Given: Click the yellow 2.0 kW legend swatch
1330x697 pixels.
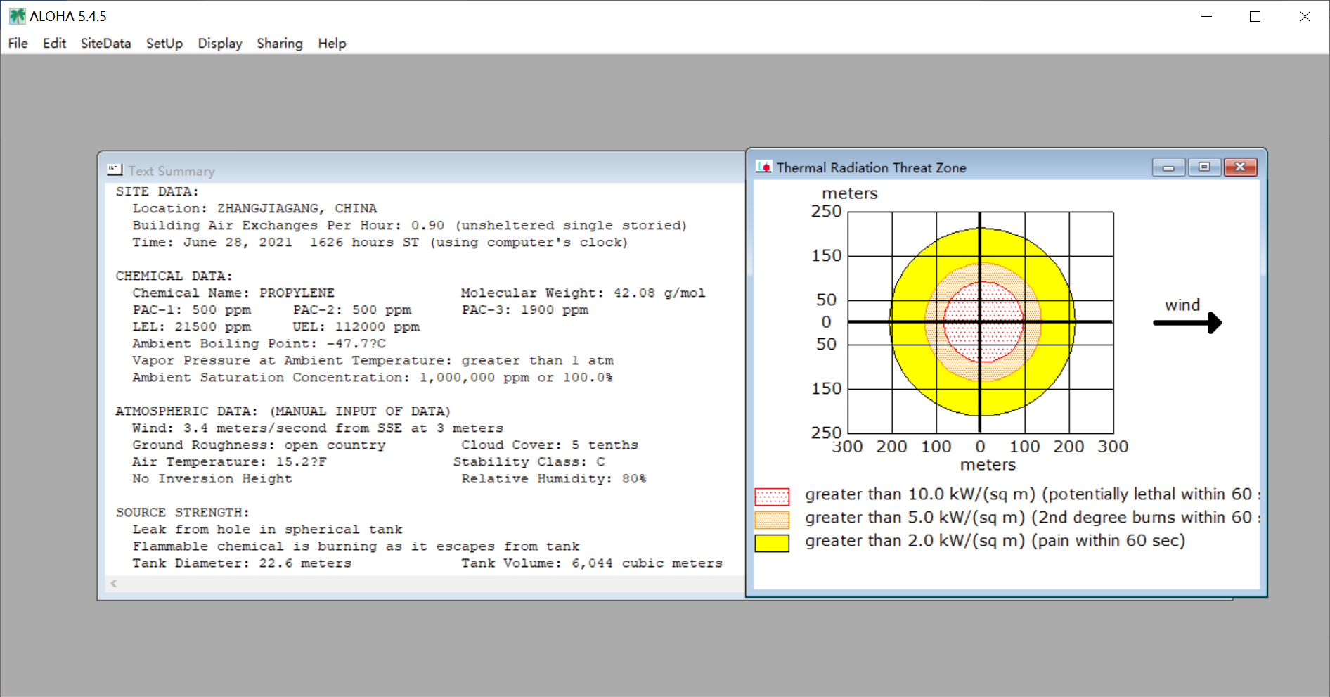Looking at the screenshot, I should [772, 543].
